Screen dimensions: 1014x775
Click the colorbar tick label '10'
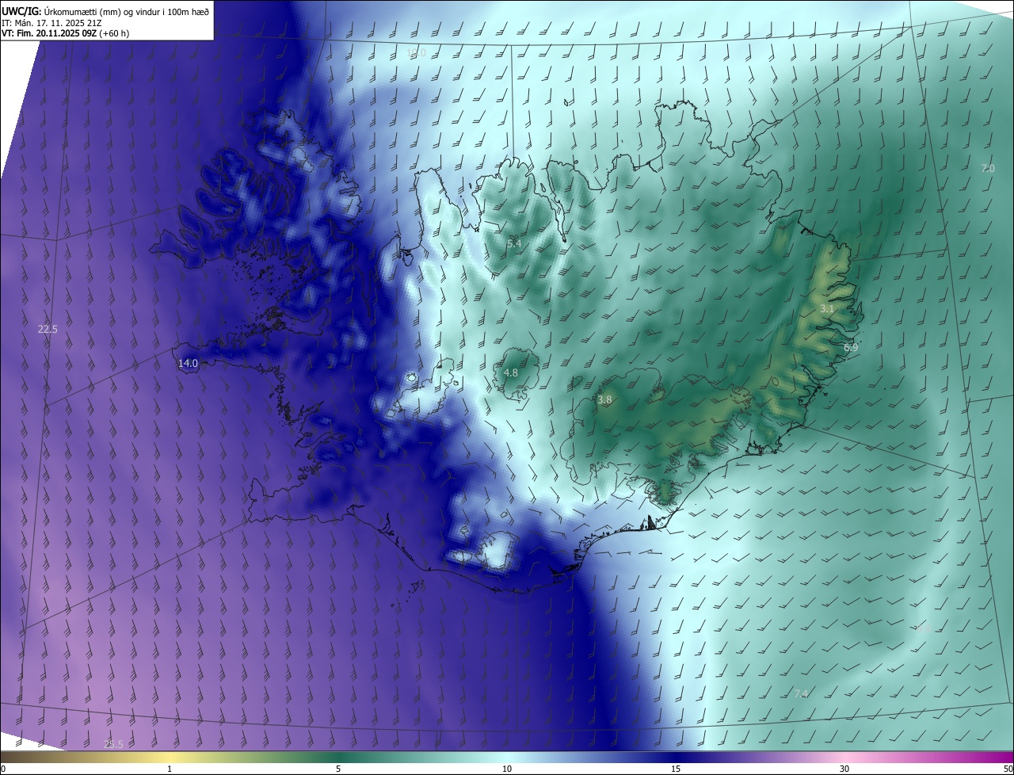507,769
